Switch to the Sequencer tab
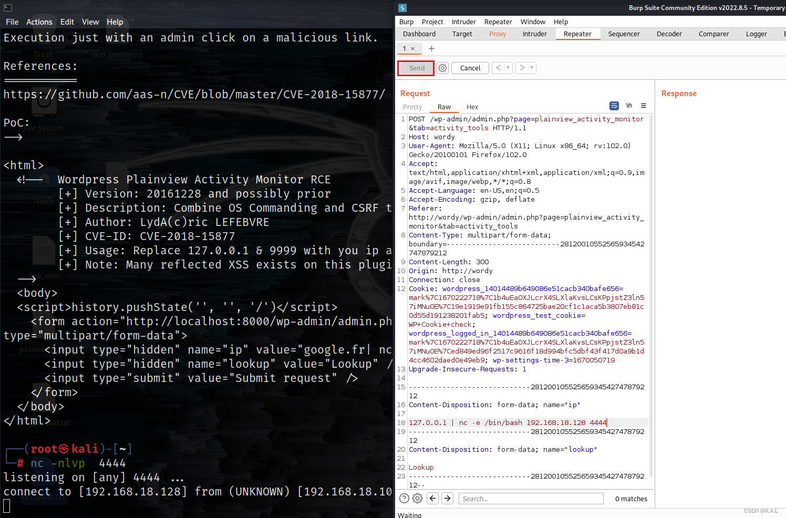 pos(624,34)
